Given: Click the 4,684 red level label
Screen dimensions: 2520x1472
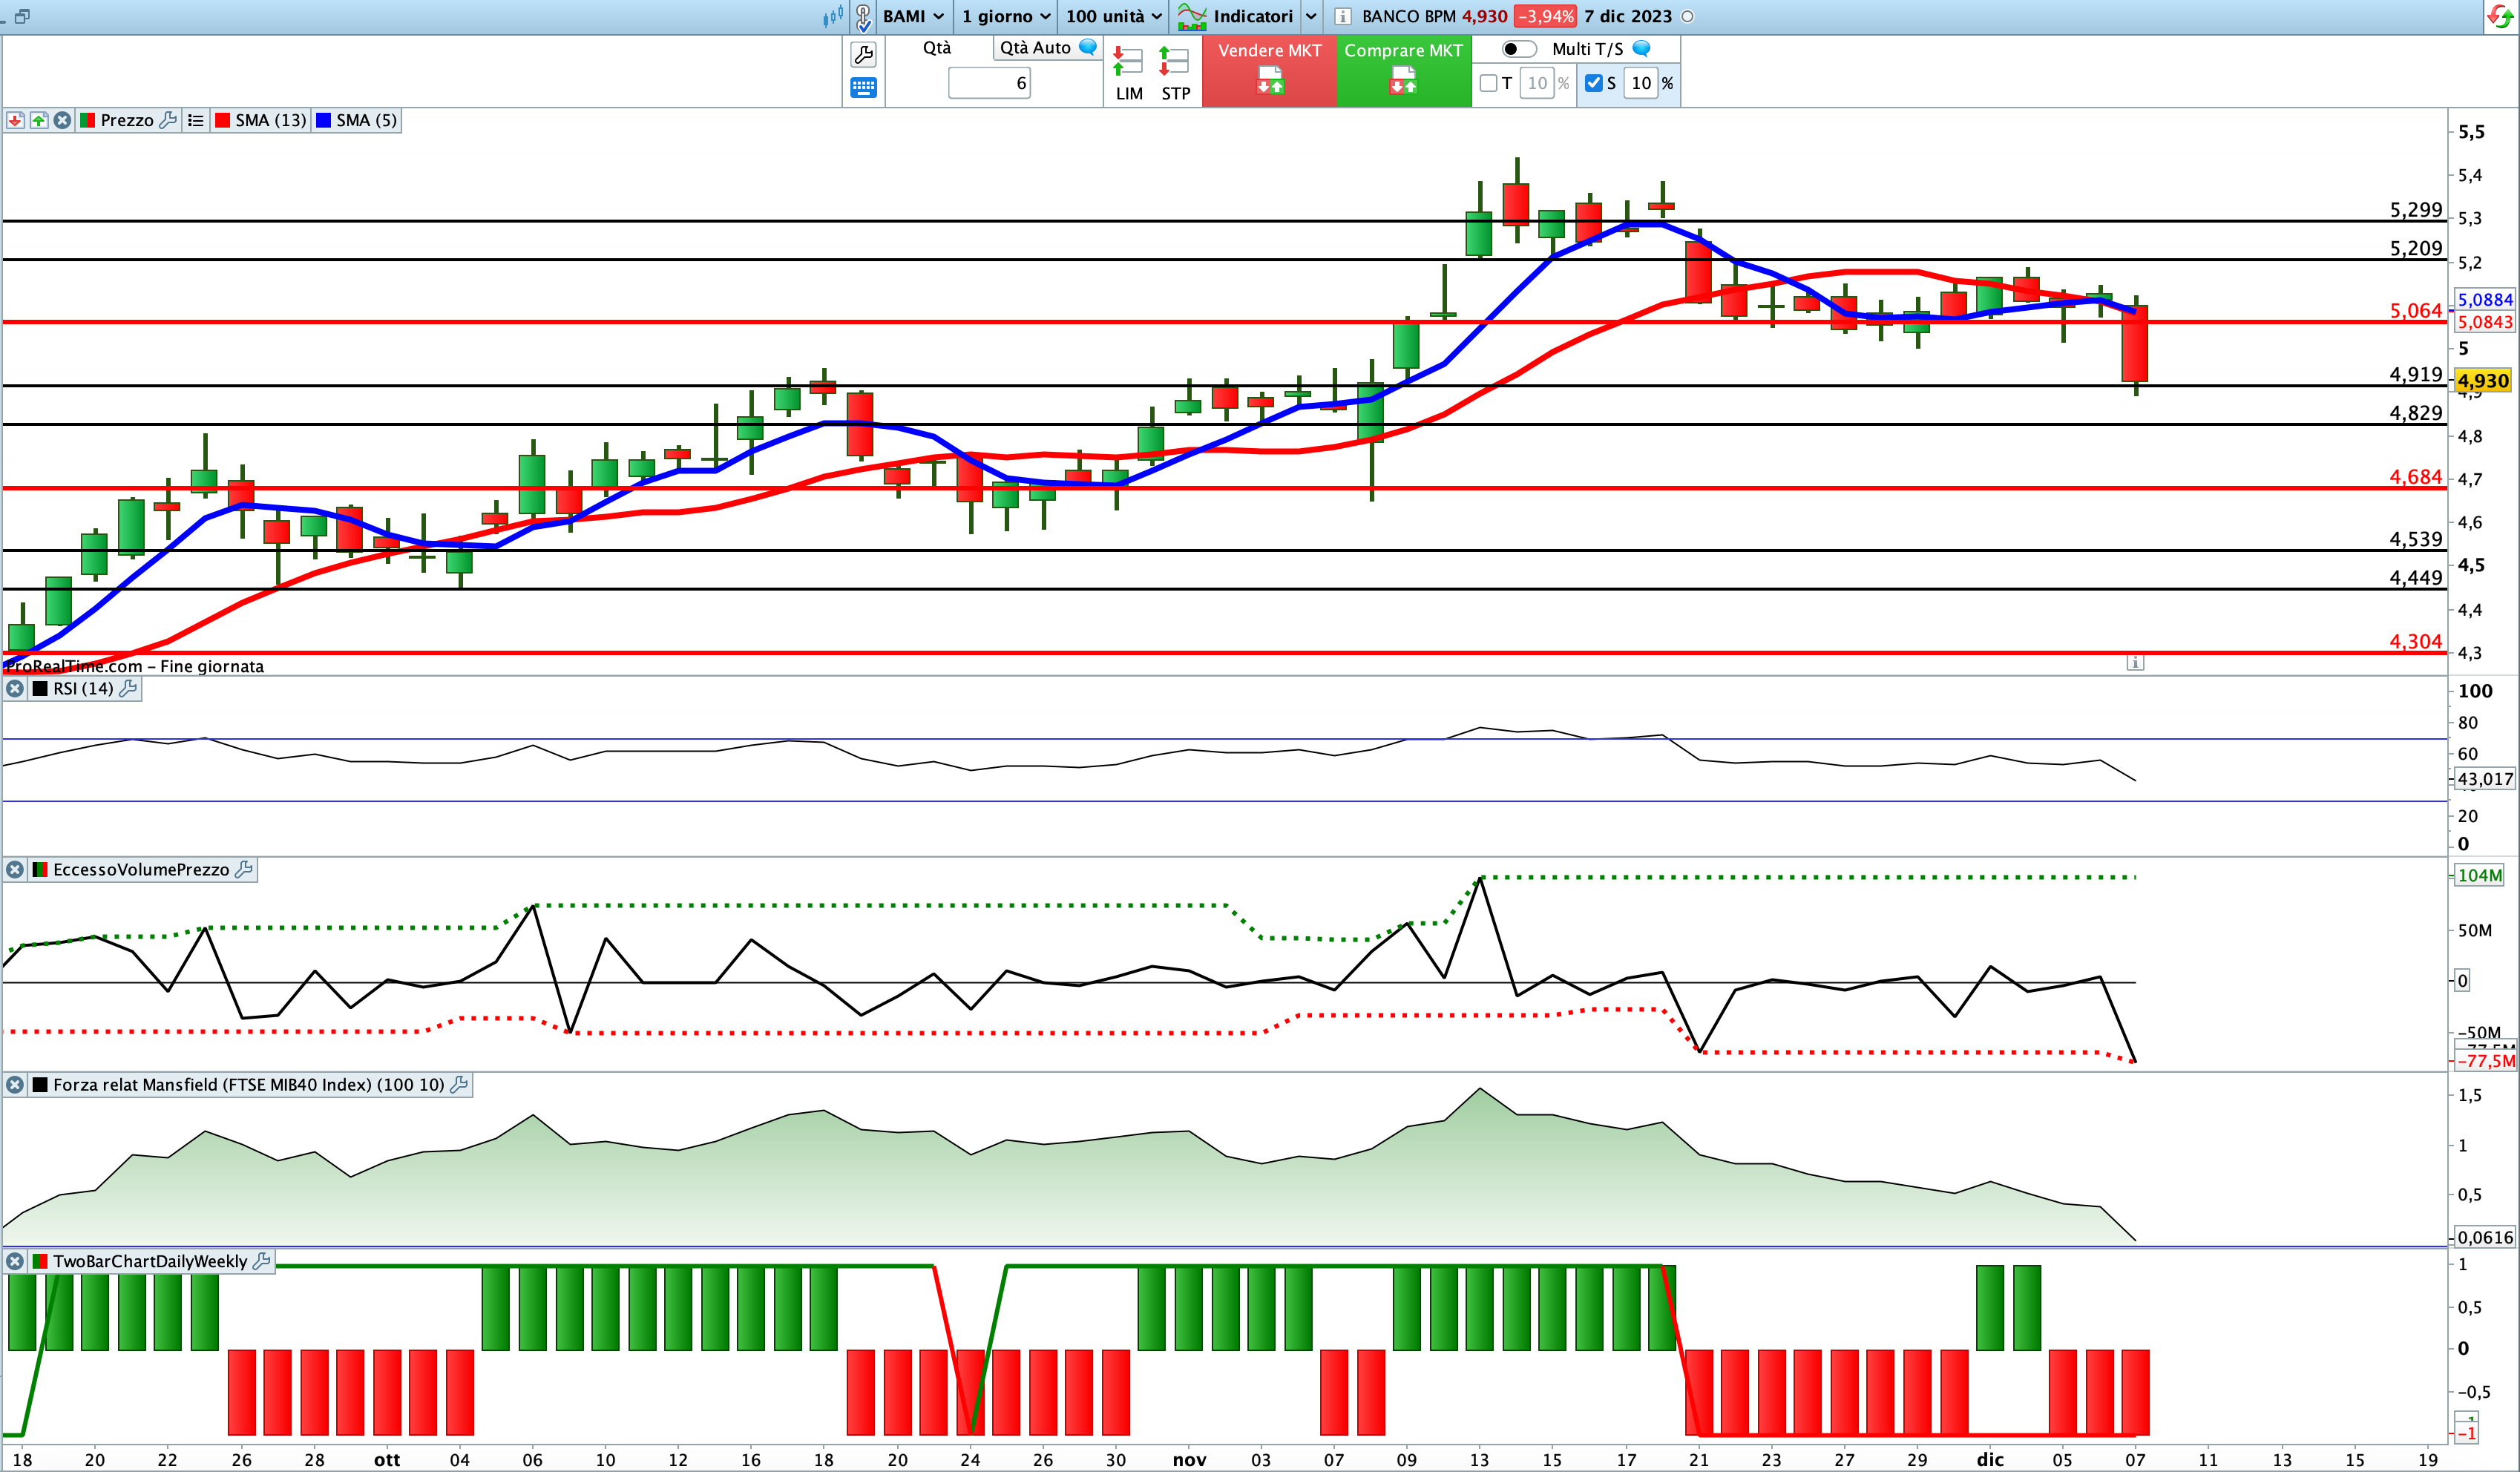Looking at the screenshot, I should tap(2416, 476).
